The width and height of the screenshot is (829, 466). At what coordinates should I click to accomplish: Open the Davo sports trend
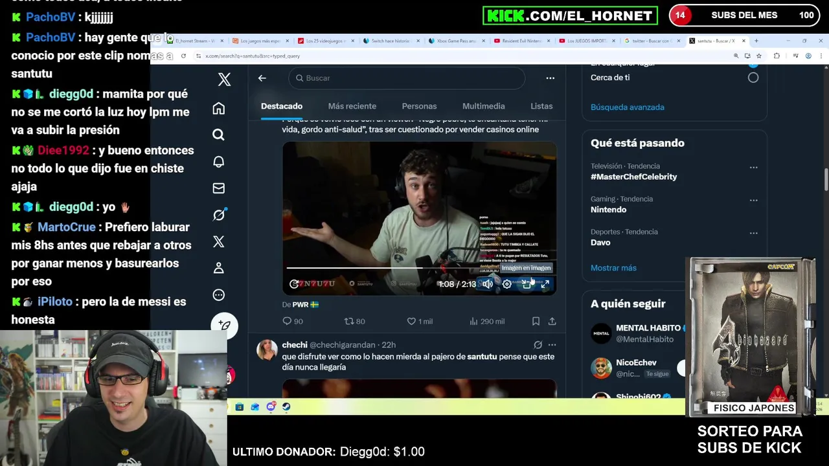(600, 243)
